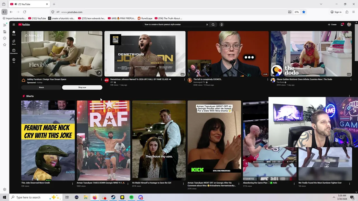The image size is (358, 201).
Task: Go back with browser back arrow
Action: tap(11, 12)
